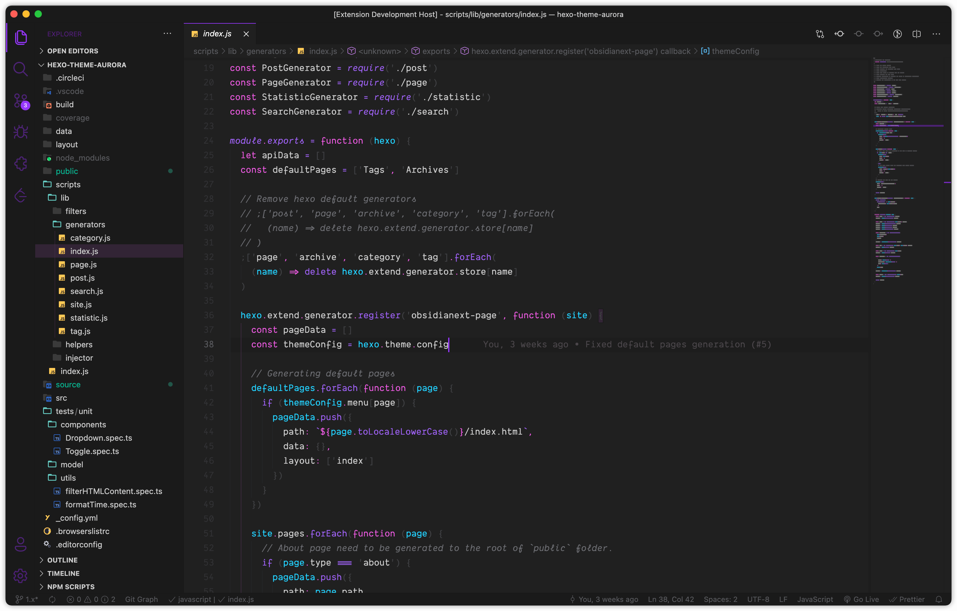Viewport: 957px width, 611px height.
Task: Open the Manage gear icon
Action: point(21,575)
